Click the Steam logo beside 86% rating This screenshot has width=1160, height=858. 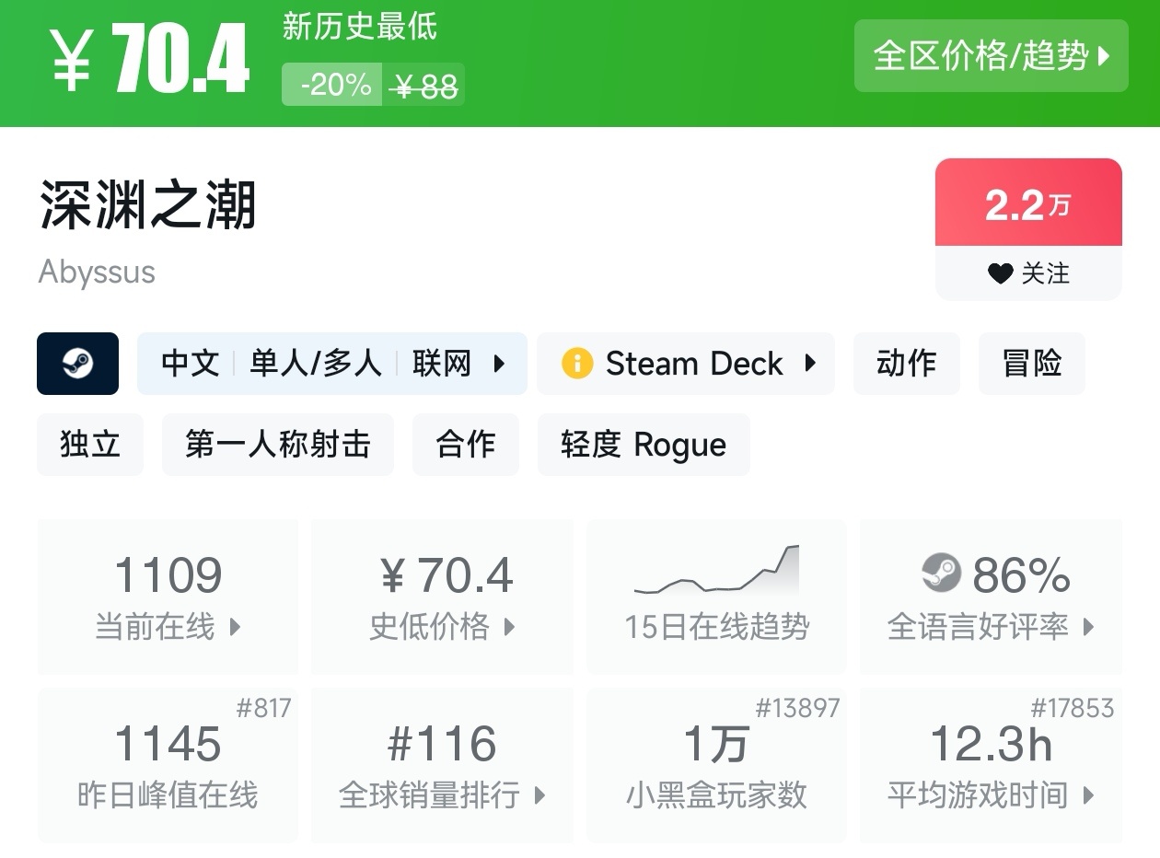(x=940, y=574)
